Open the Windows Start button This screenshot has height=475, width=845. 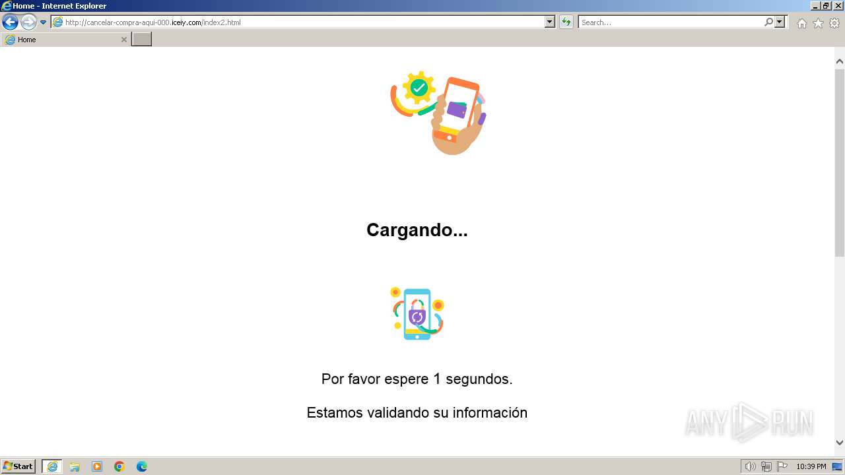click(x=18, y=466)
